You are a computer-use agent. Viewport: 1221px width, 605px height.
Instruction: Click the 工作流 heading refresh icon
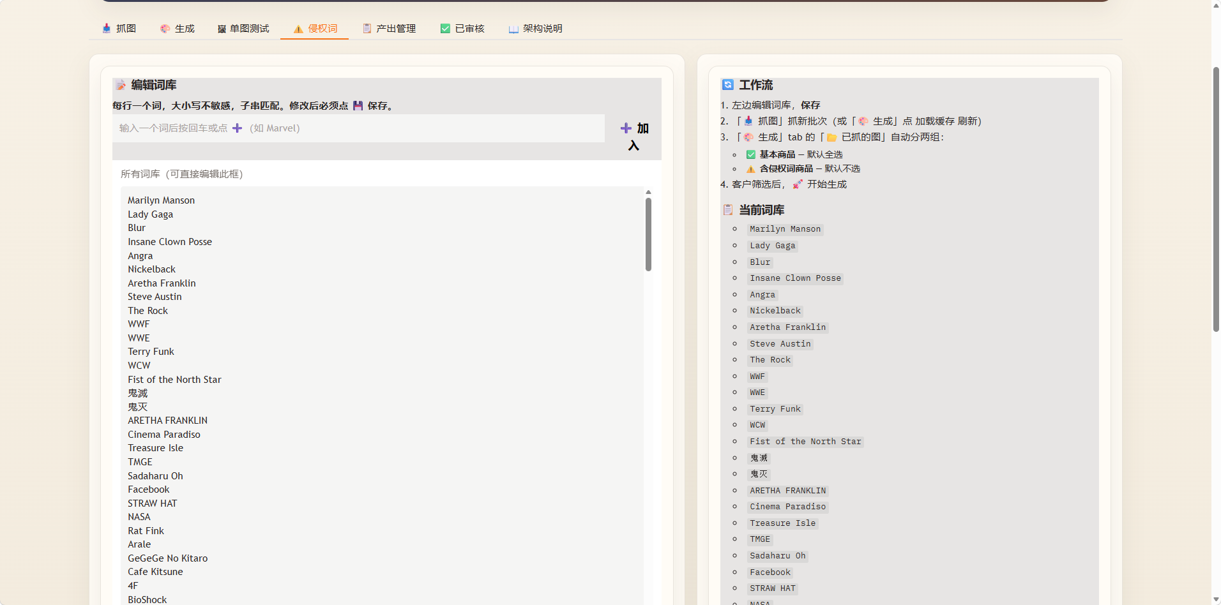click(x=727, y=84)
